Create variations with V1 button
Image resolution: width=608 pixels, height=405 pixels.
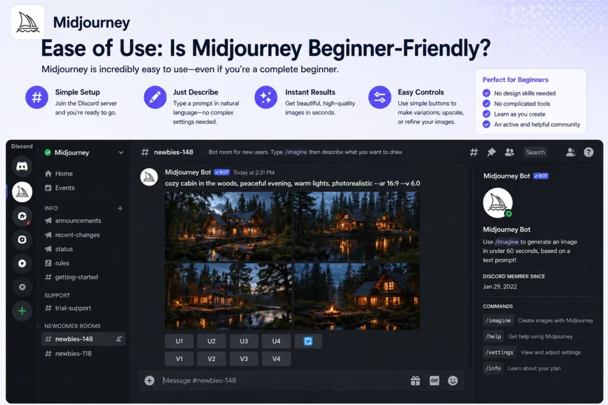pos(179,359)
